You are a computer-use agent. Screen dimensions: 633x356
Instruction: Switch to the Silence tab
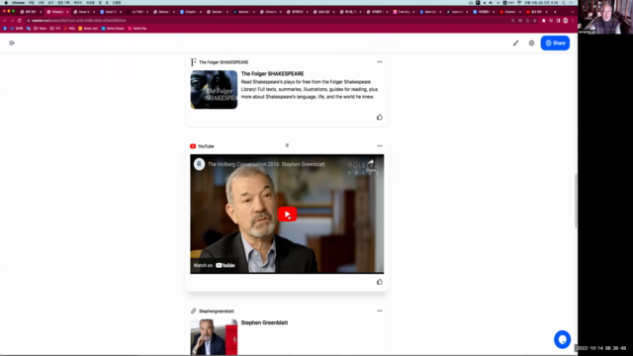tap(164, 12)
